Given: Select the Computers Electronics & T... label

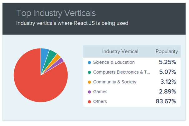Looking at the screenshot, I should click(x=122, y=72).
